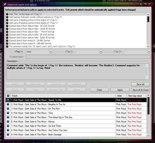Screen dimensions: 155x143
Task: Click the Save all & Close button
Action: (x=140, y=90)
